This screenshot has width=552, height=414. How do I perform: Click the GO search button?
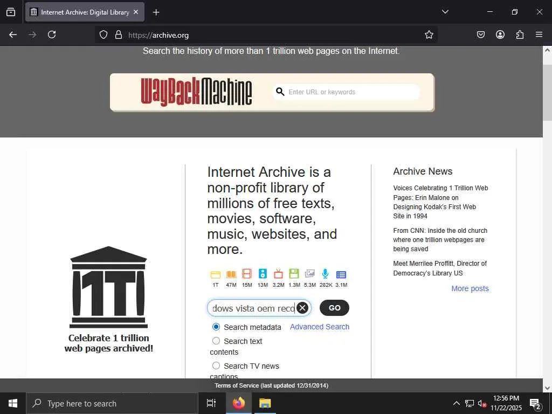[334, 308]
